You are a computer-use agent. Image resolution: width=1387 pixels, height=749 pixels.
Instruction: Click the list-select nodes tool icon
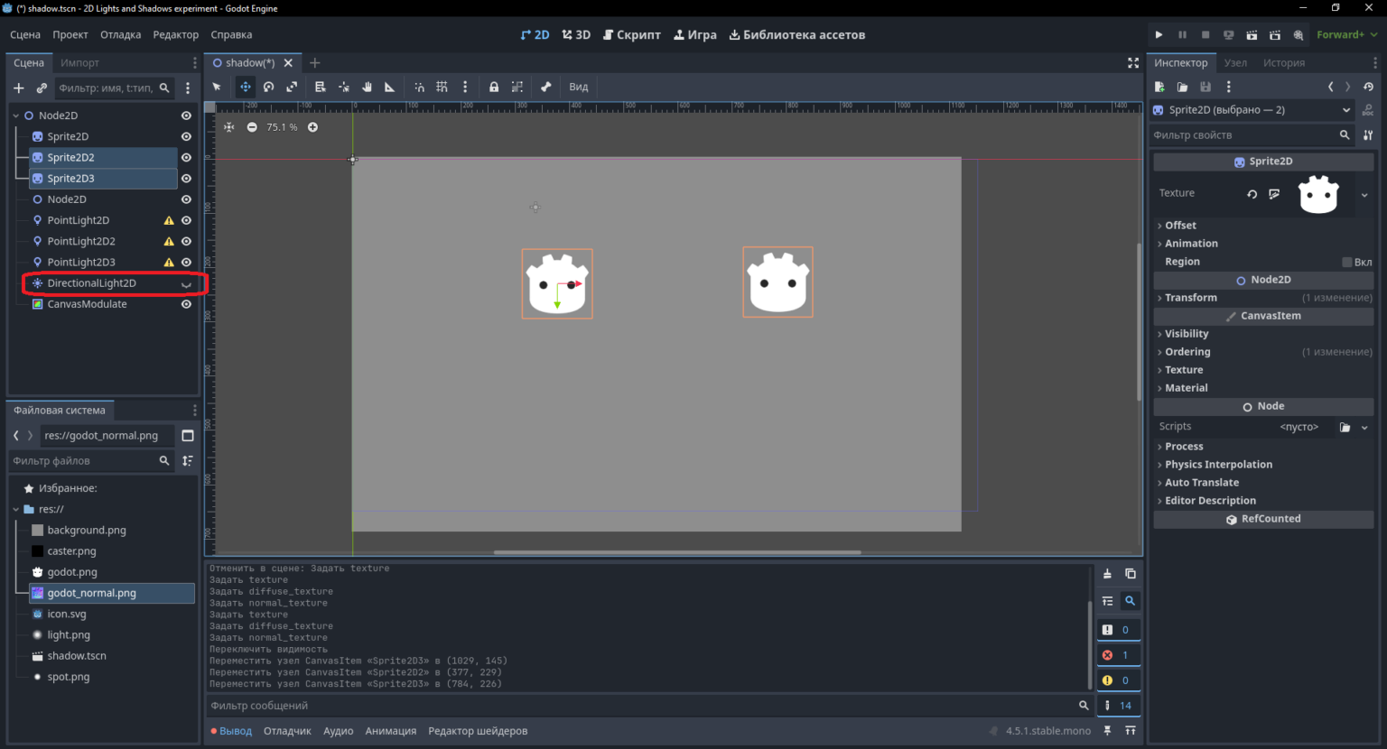click(320, 87)
